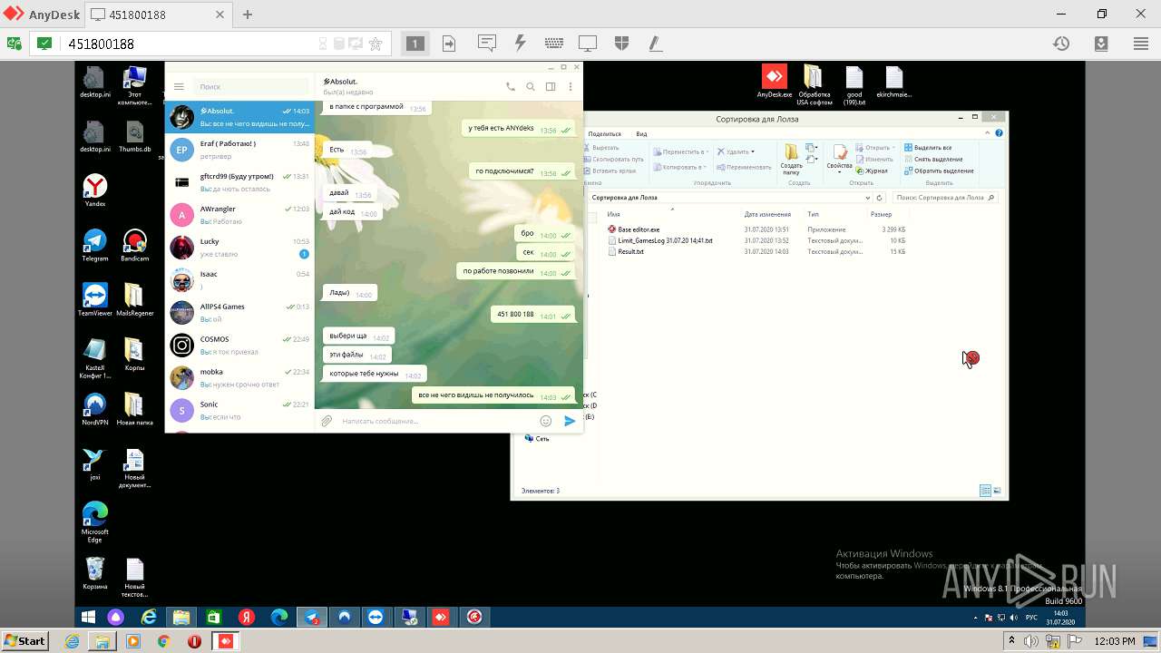Viewport: 1161px width, 653px height.
Task: Open the mobka chat
Action: click(x=239, y=378)
